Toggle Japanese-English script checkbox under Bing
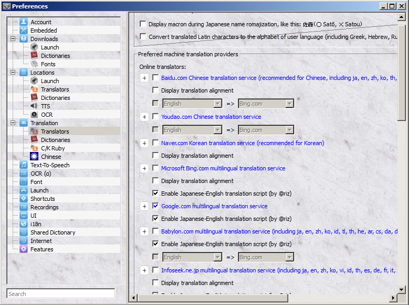Image resolution: width=409 pixels, height=305 pixels. pyautogui.click(x=155, y=194)
